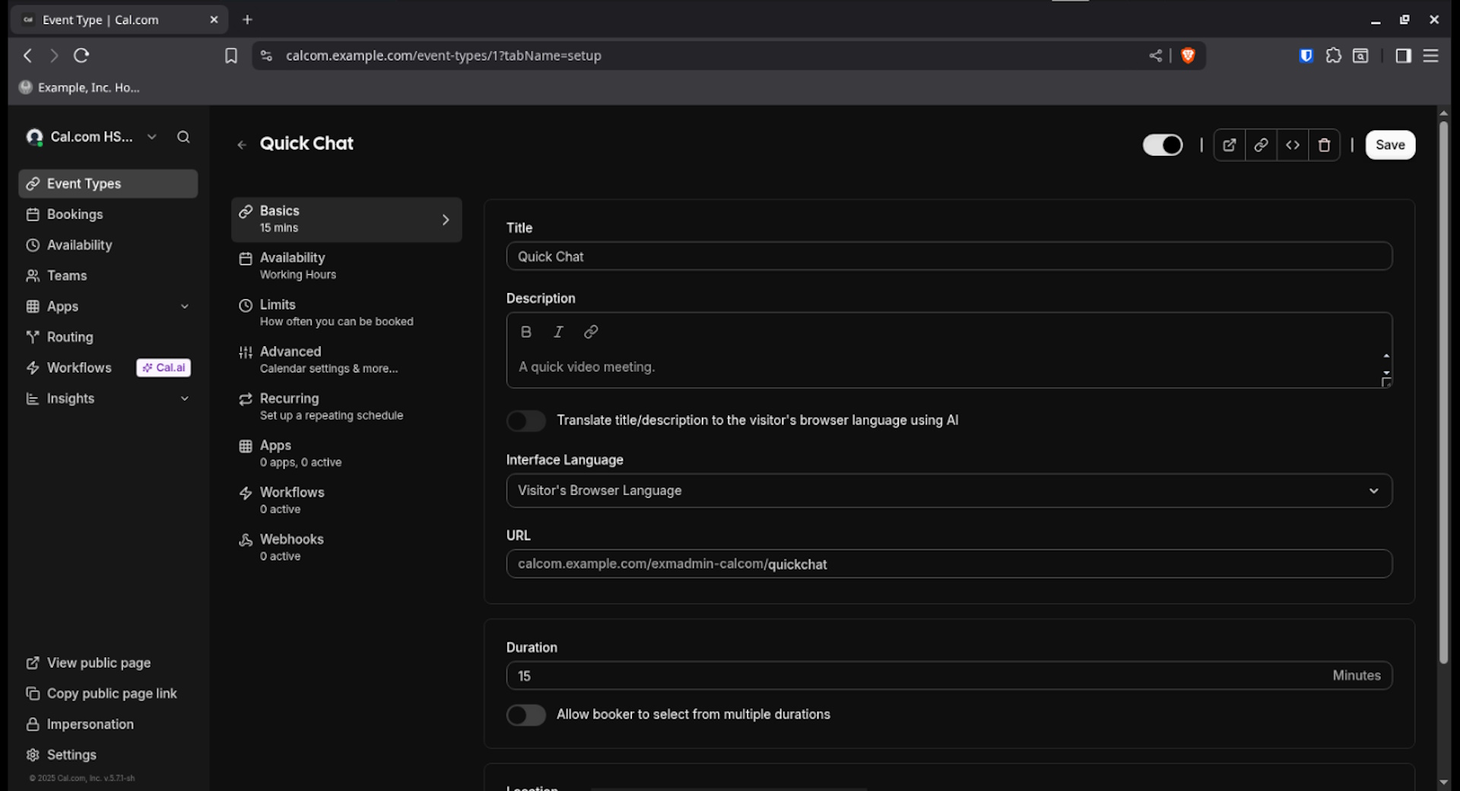Screen dimensions: 1460x791
Task: Apply italic formatting in description editor
Action: 558,332
